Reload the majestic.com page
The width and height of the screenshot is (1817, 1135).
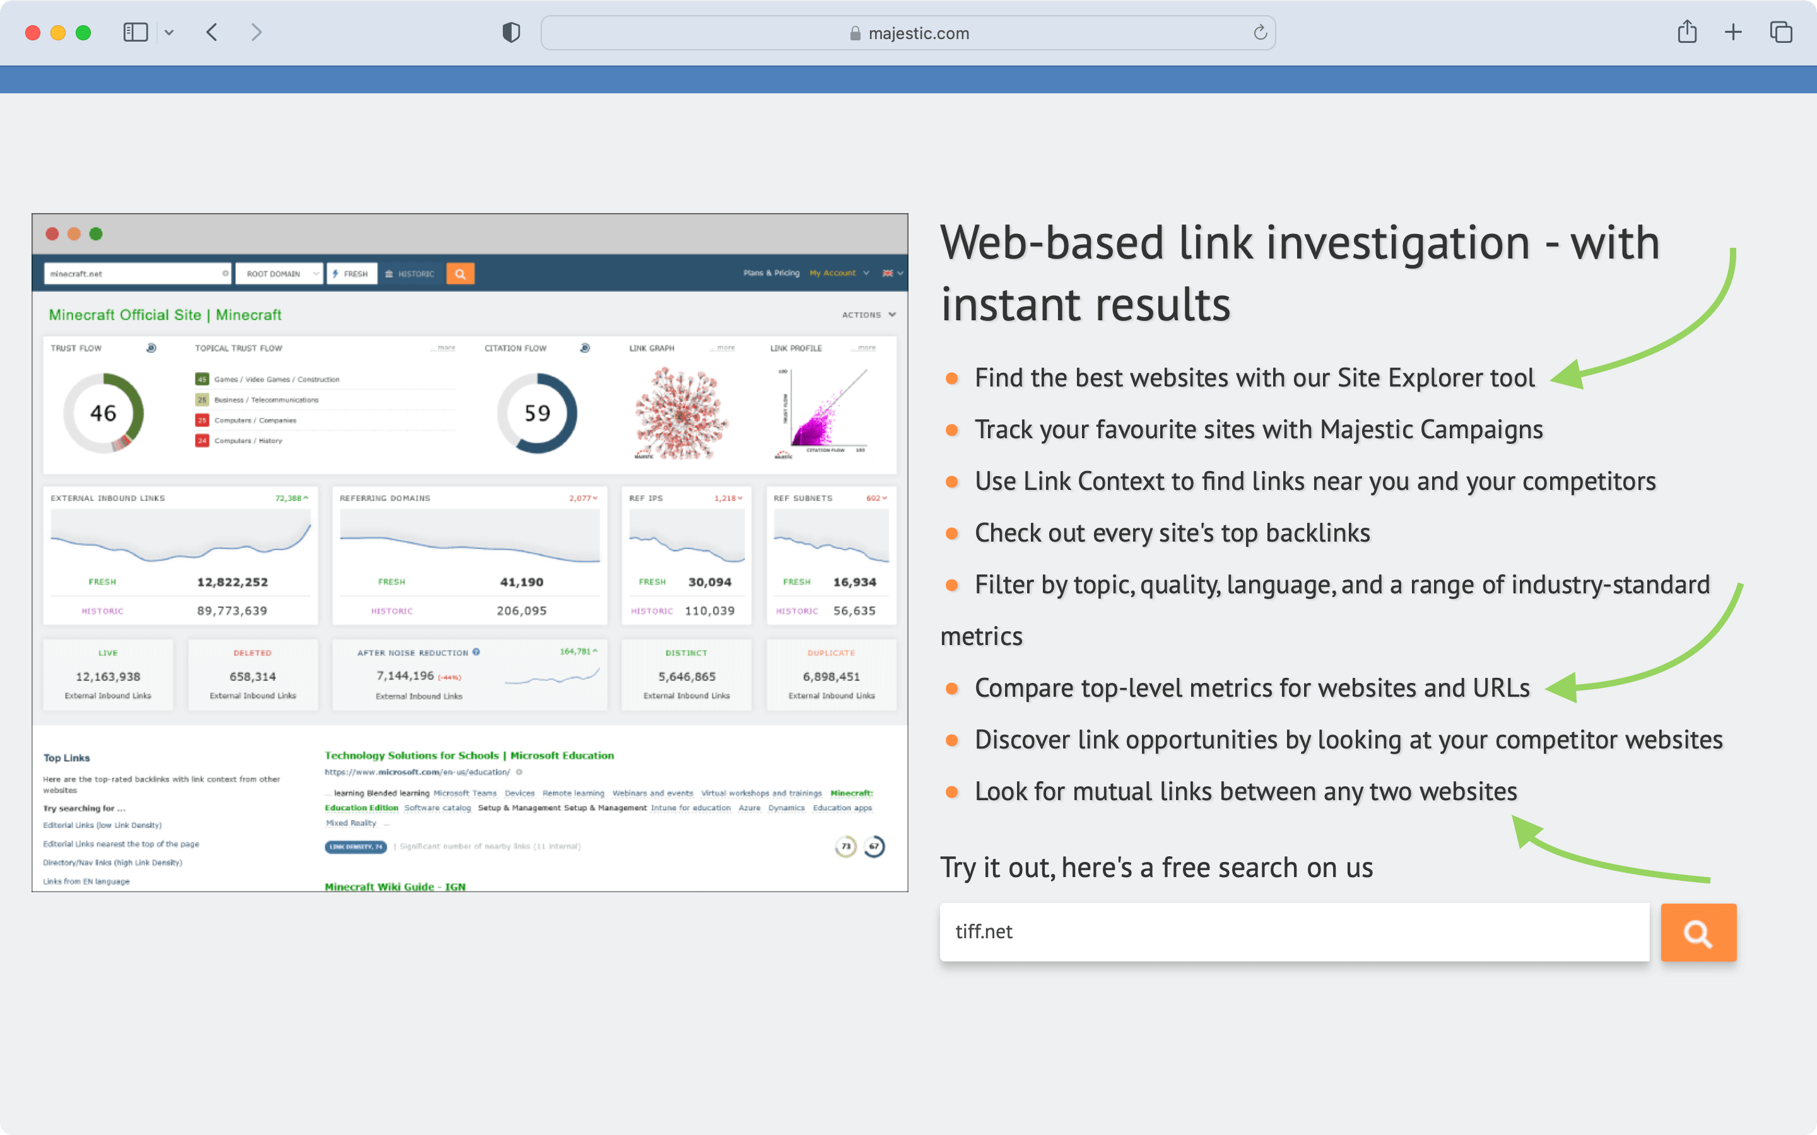pyautogui.click(x=1260, y=32)
